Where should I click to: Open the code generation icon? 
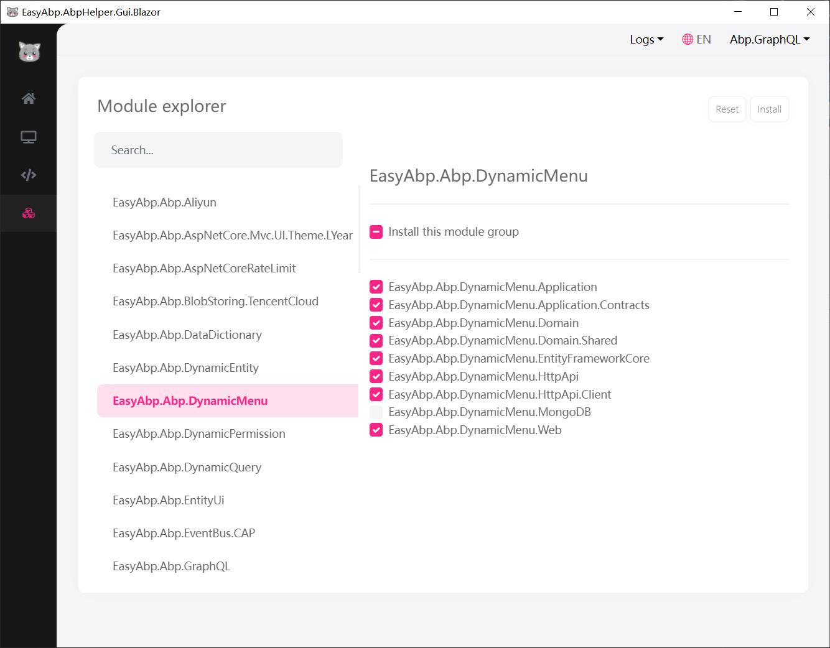(29, 175)
